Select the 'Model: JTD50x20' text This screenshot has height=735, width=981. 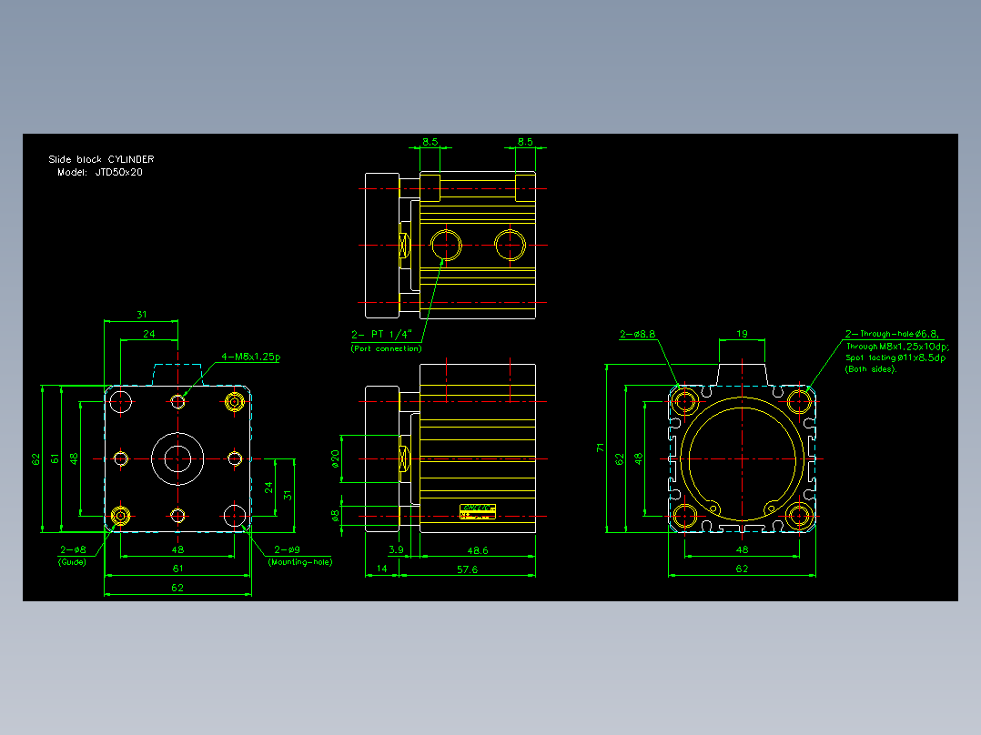tap(100, 172)
